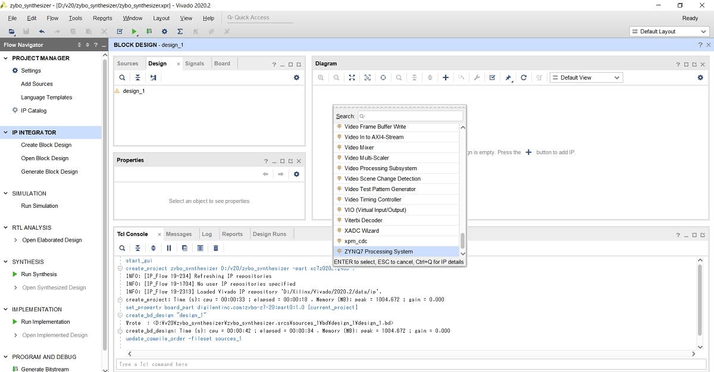Viewport: 714px width, 372px height.
Task: Collapse the SIMULATION section
Action: 6,193
